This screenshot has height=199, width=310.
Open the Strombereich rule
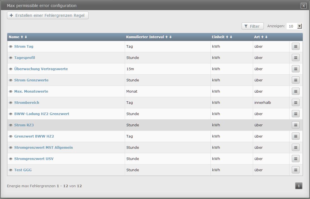click(x=27, y=102)
